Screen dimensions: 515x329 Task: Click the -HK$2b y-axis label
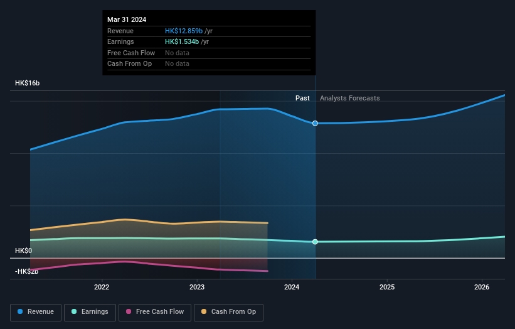coord(26,271)
